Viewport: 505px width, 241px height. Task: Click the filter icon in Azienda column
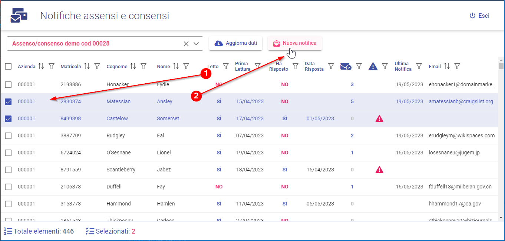pyautogui.click(x=52, y=66)
